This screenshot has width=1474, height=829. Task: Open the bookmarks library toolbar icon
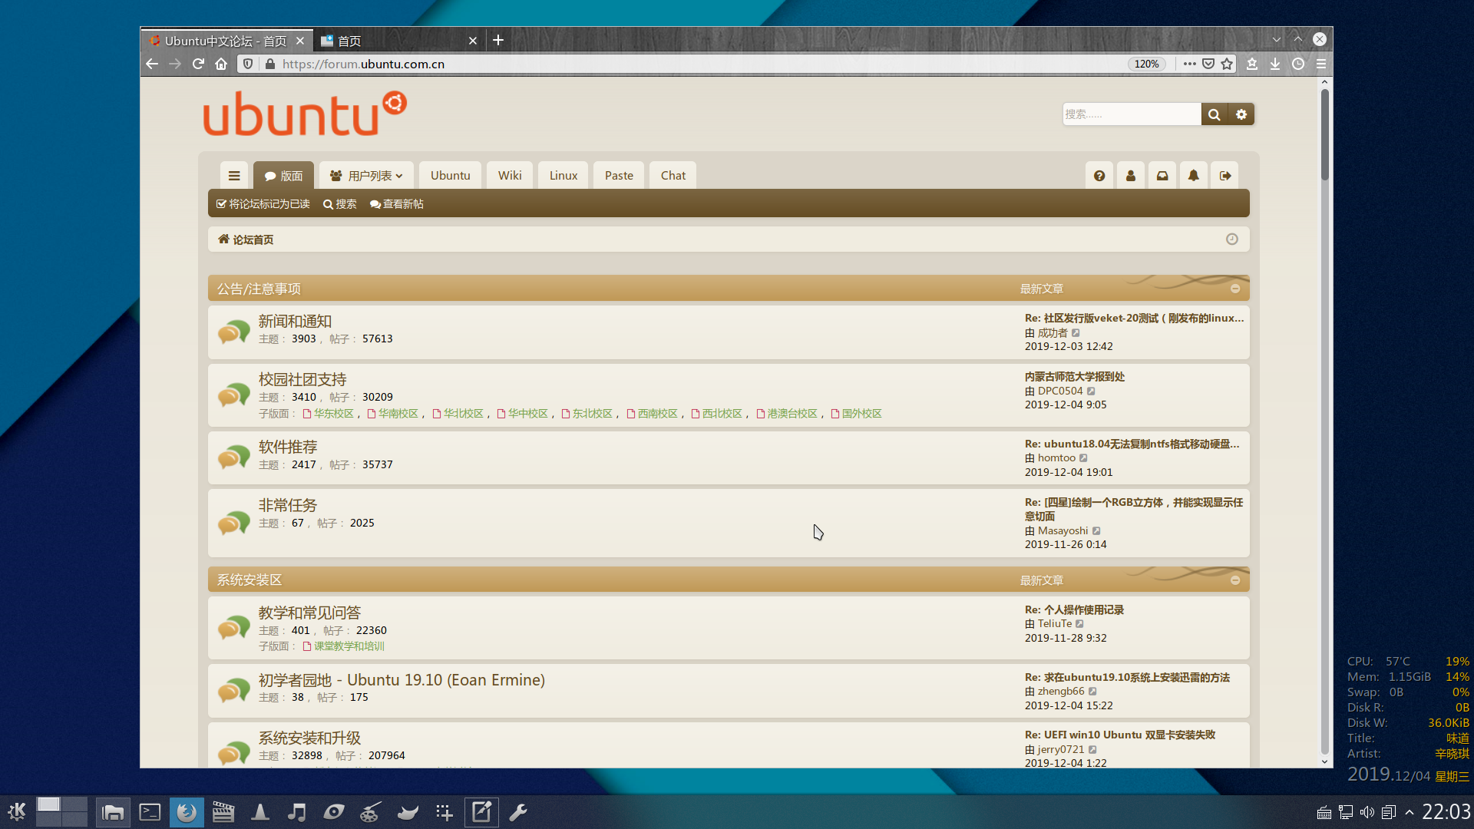[x=1252, y=64]
